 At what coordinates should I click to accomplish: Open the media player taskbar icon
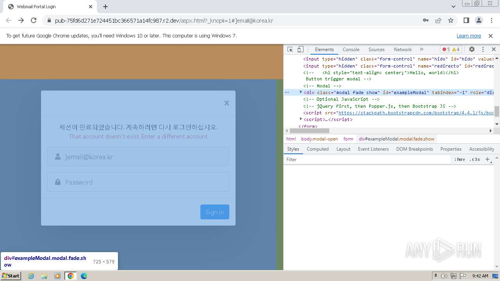pyautogui.click(x=57, y=276)
